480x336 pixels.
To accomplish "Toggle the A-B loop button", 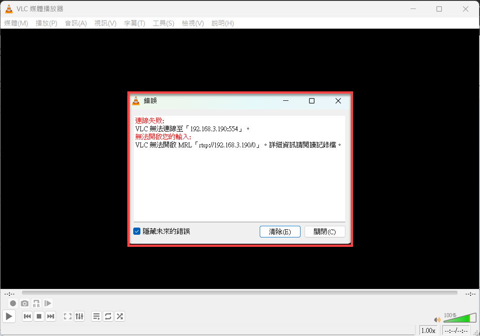I will tap(36, 303).
